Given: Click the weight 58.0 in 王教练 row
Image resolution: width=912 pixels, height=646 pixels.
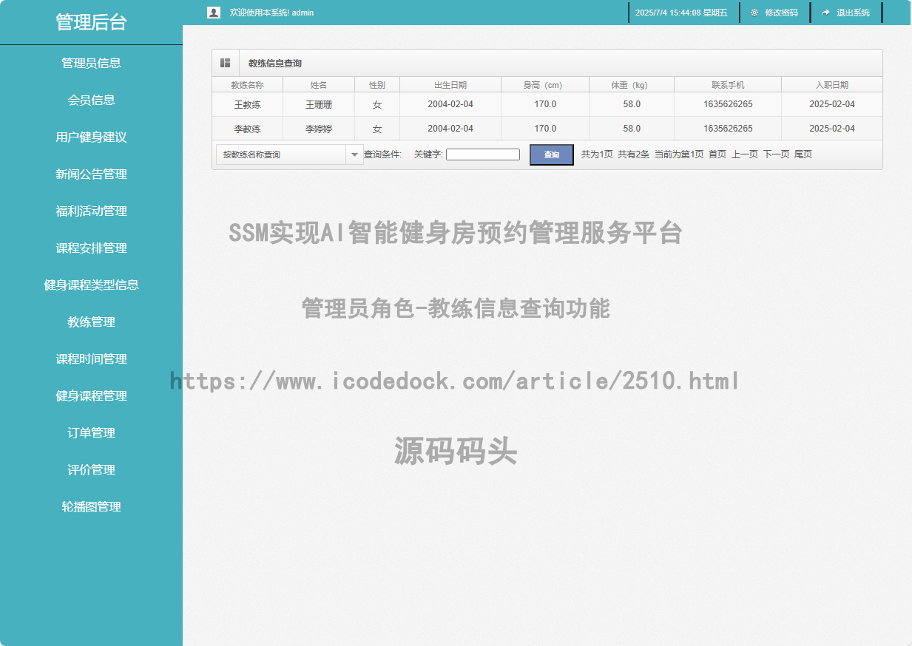Looking at the screenshot, I should coord(632,104).
